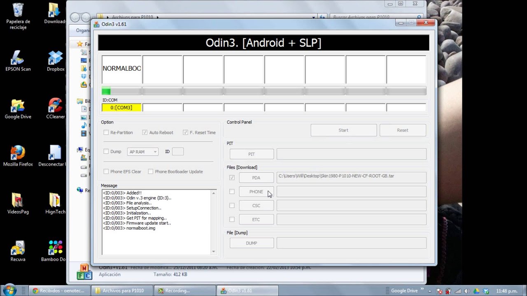Check the ETC file checkbox
This screenshot has height=296, width=527.
tap(232, 220)
